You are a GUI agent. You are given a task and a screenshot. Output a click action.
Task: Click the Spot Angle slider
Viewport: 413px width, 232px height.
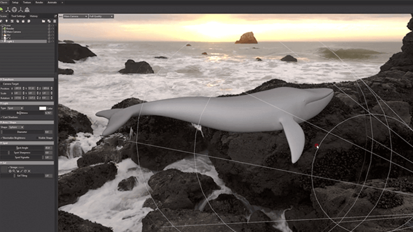click(x=22, y=148)
